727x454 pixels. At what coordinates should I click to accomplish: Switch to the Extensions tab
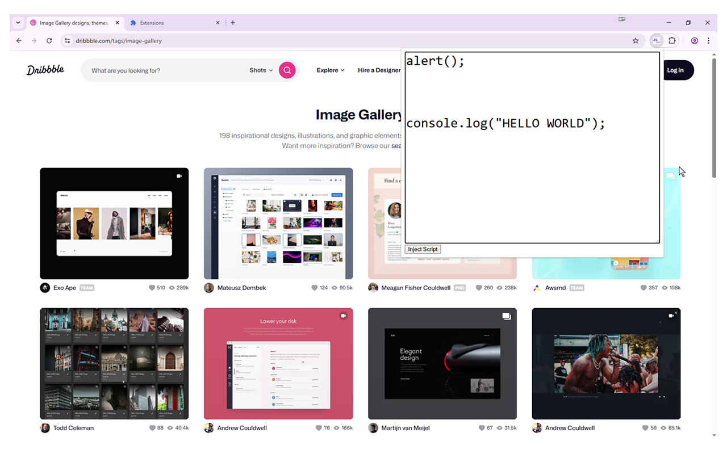point(174,23)
